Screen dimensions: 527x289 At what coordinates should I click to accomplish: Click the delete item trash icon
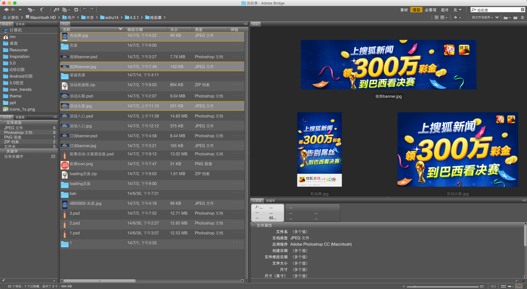tap(523, 17)
